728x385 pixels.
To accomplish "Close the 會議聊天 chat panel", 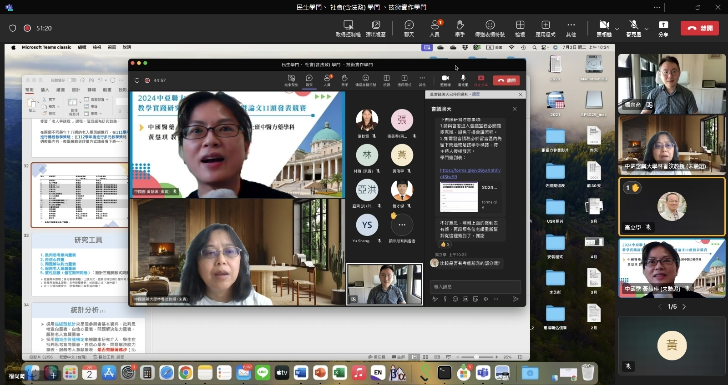I will click(x=515, y=109).
